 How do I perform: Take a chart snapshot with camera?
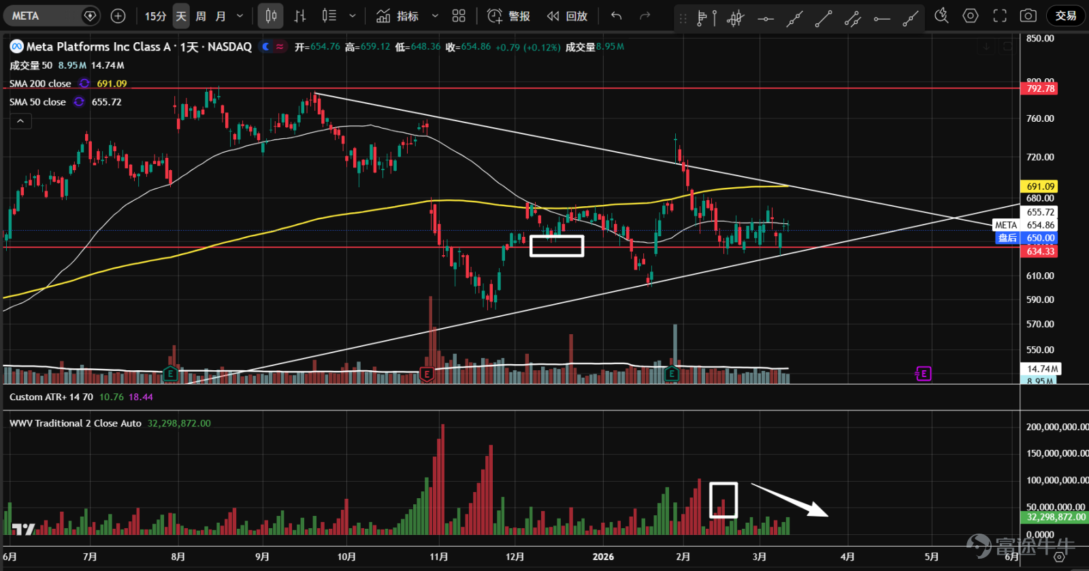click(1028, 16)
